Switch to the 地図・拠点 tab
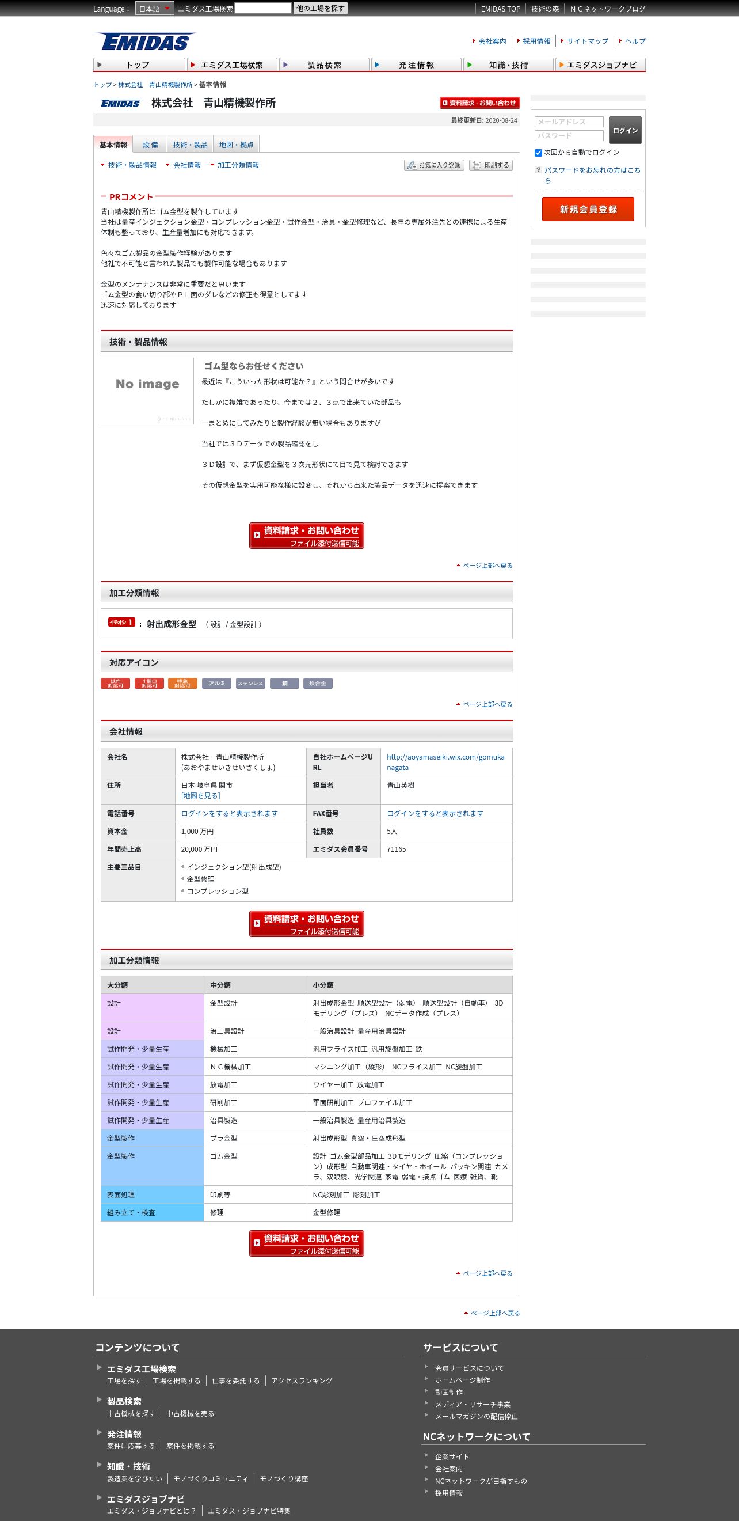Image resolution: width=739 pixels, height=1521 pixels. [236, 145]
